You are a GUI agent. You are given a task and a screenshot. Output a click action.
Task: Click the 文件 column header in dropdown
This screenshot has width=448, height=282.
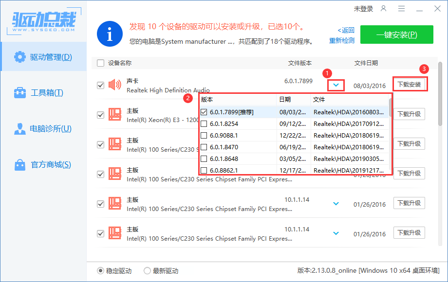click(350, 100)
